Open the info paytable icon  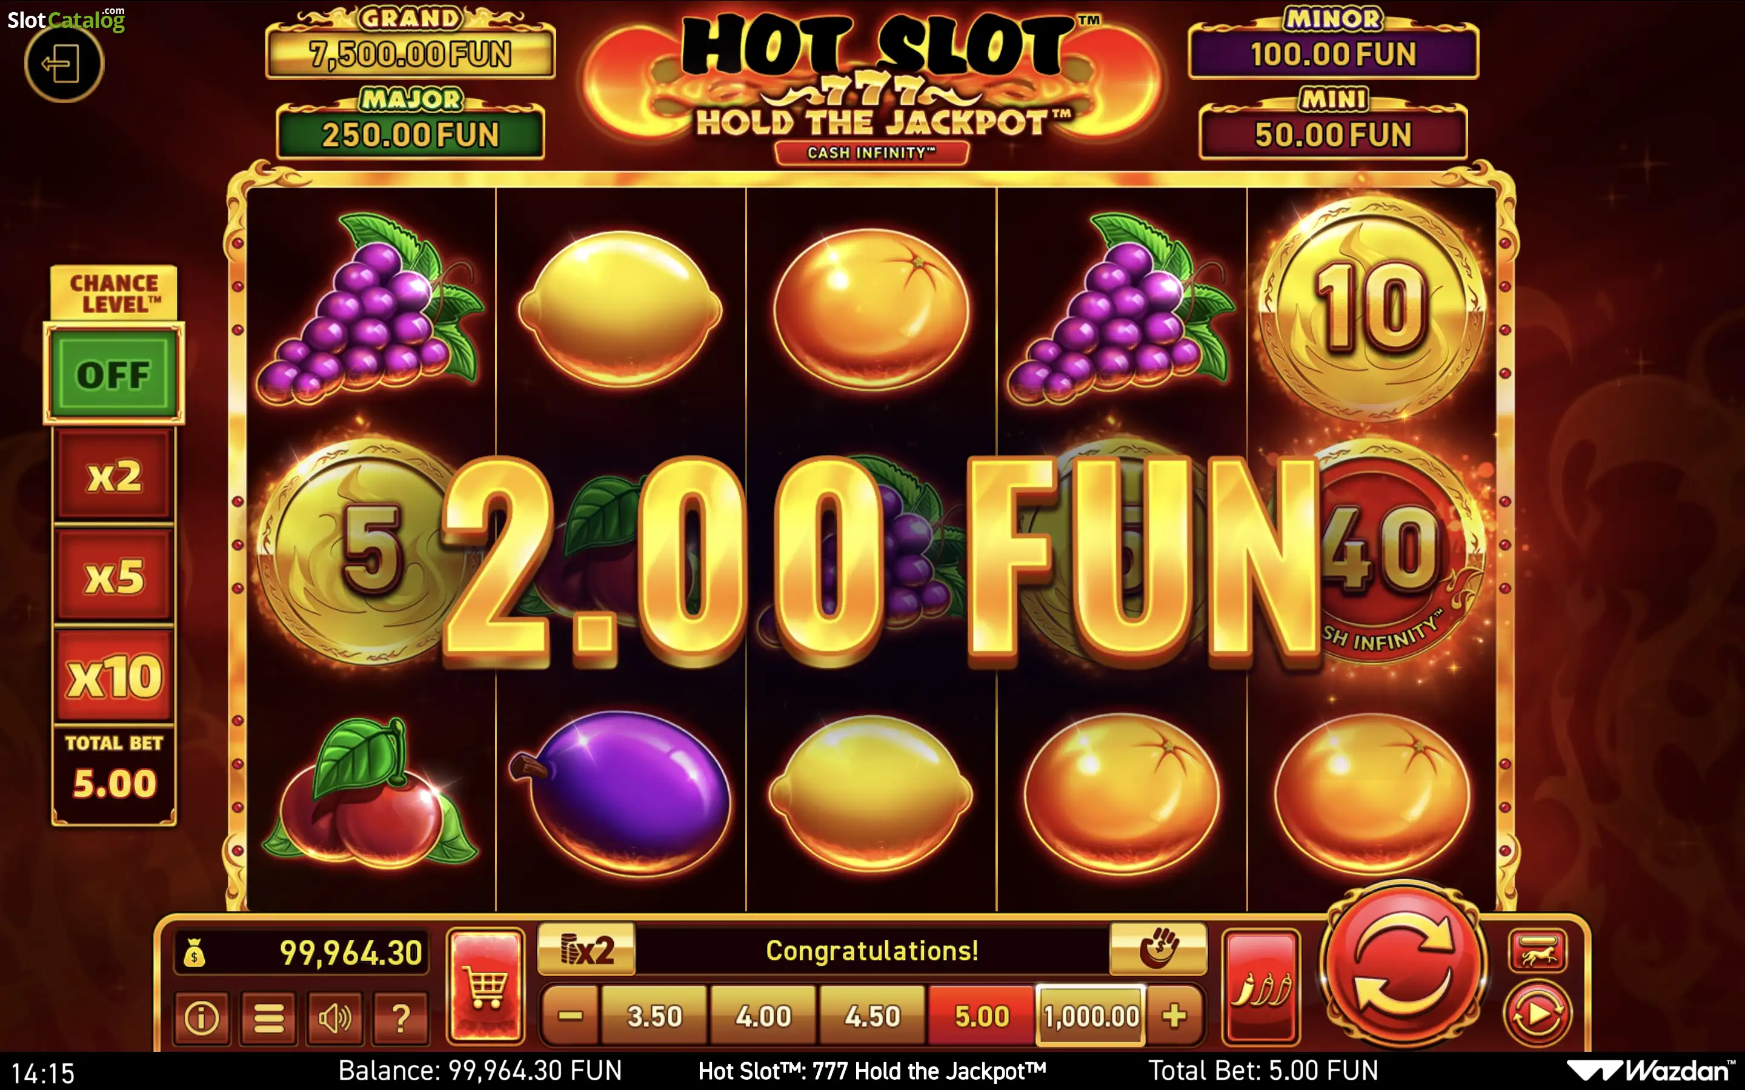click(x=201, y=1017)
